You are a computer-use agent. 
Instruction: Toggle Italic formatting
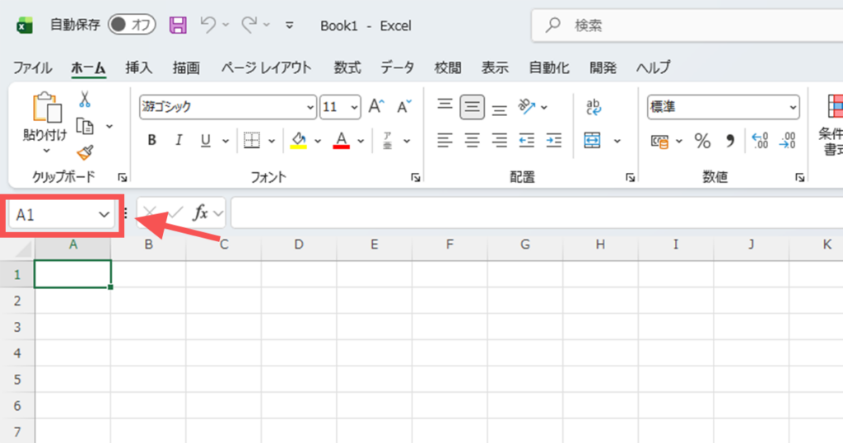[179, 140]
